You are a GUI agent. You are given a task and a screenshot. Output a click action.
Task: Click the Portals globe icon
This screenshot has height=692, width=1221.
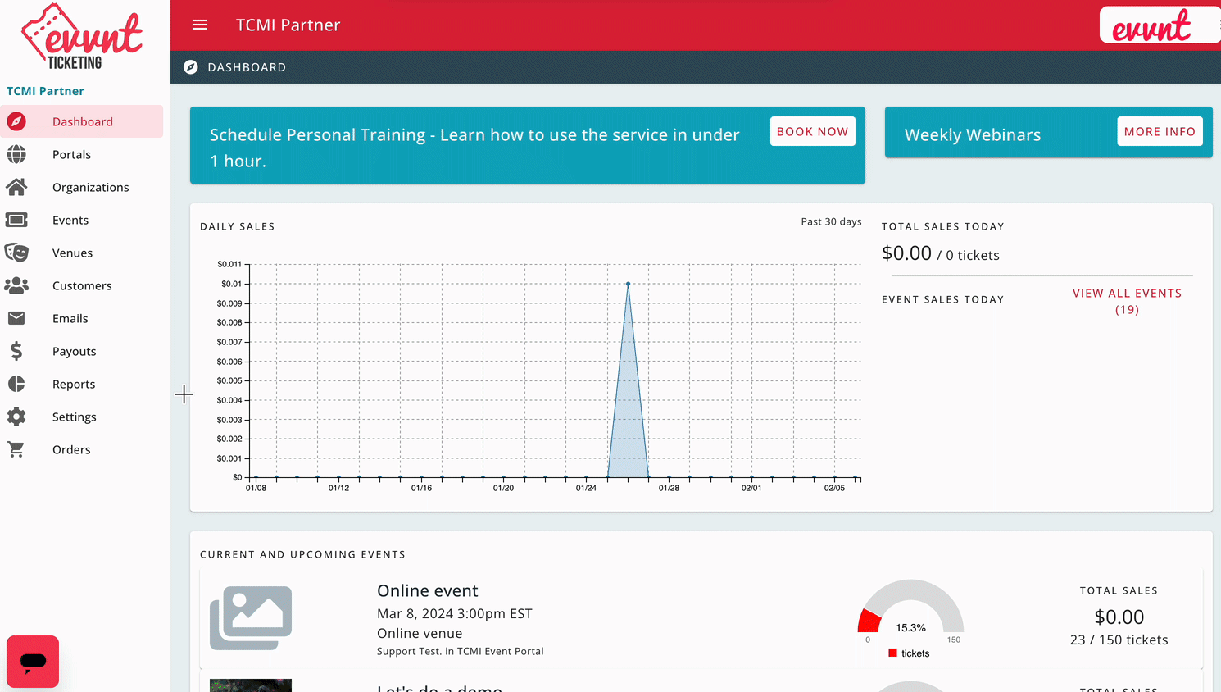click(x=16, y=154)
